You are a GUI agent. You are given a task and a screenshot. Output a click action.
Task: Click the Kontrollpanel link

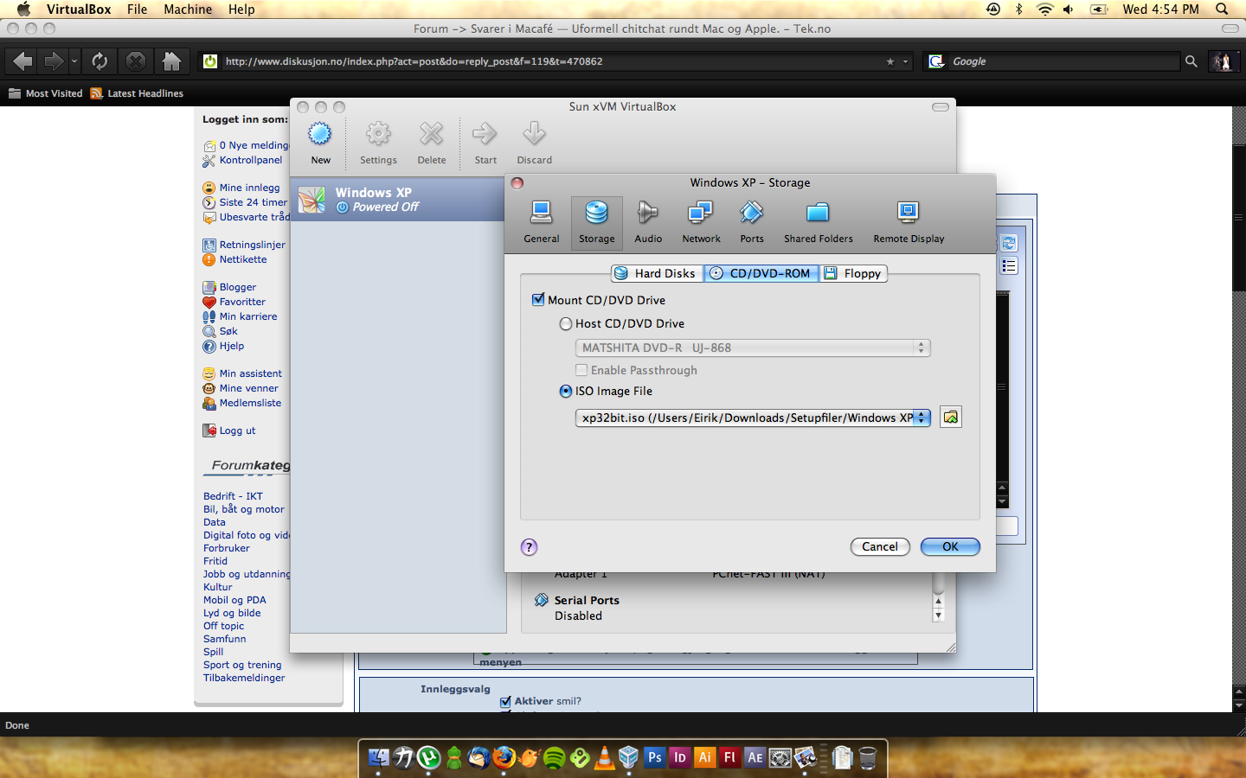(x=251, y=160)
